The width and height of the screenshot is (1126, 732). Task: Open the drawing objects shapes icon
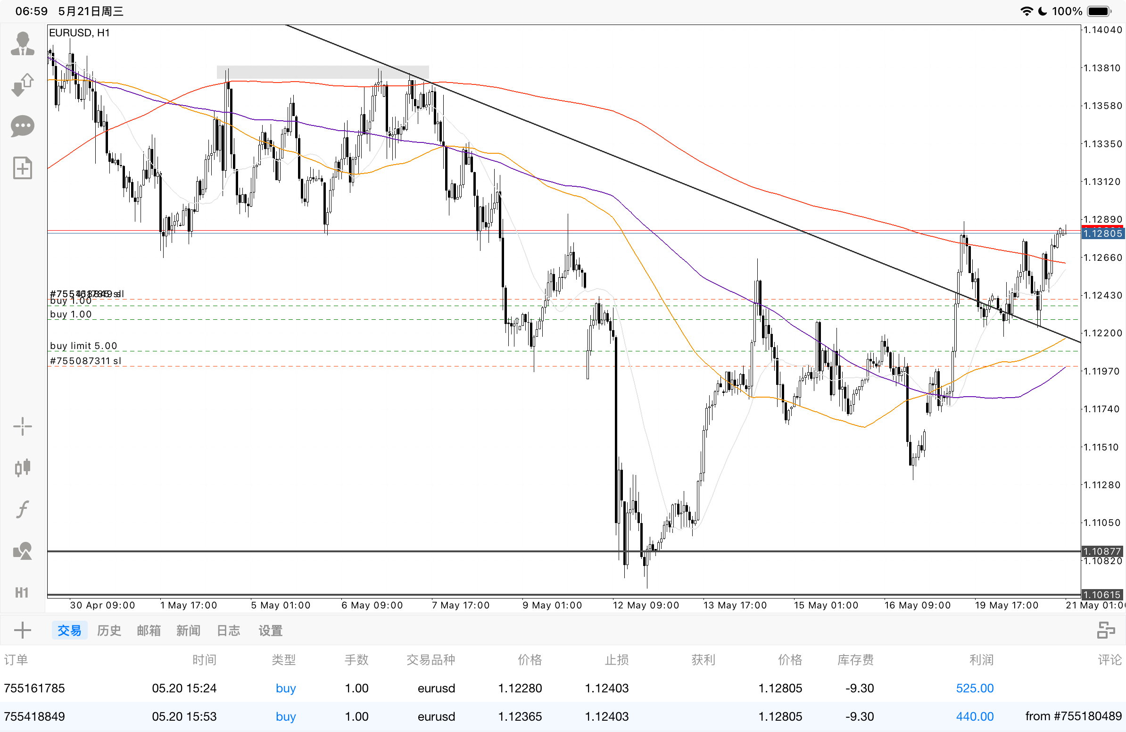click(x=22, y=551)
